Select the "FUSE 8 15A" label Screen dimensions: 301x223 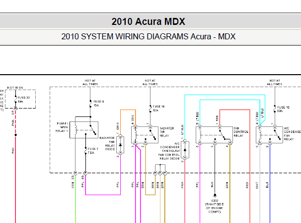tap(99, 104)
